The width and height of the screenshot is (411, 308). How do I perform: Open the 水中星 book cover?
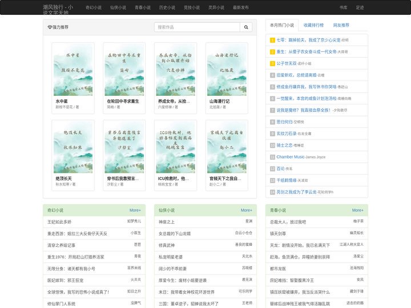[x=73, y=70]
